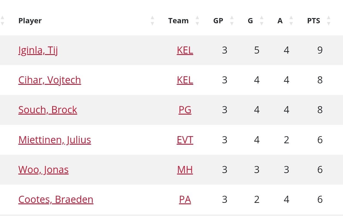Viewport: 343px width, 216px height.
Task: Open player profile for Cihar, Vojtech
Action: 49,80
